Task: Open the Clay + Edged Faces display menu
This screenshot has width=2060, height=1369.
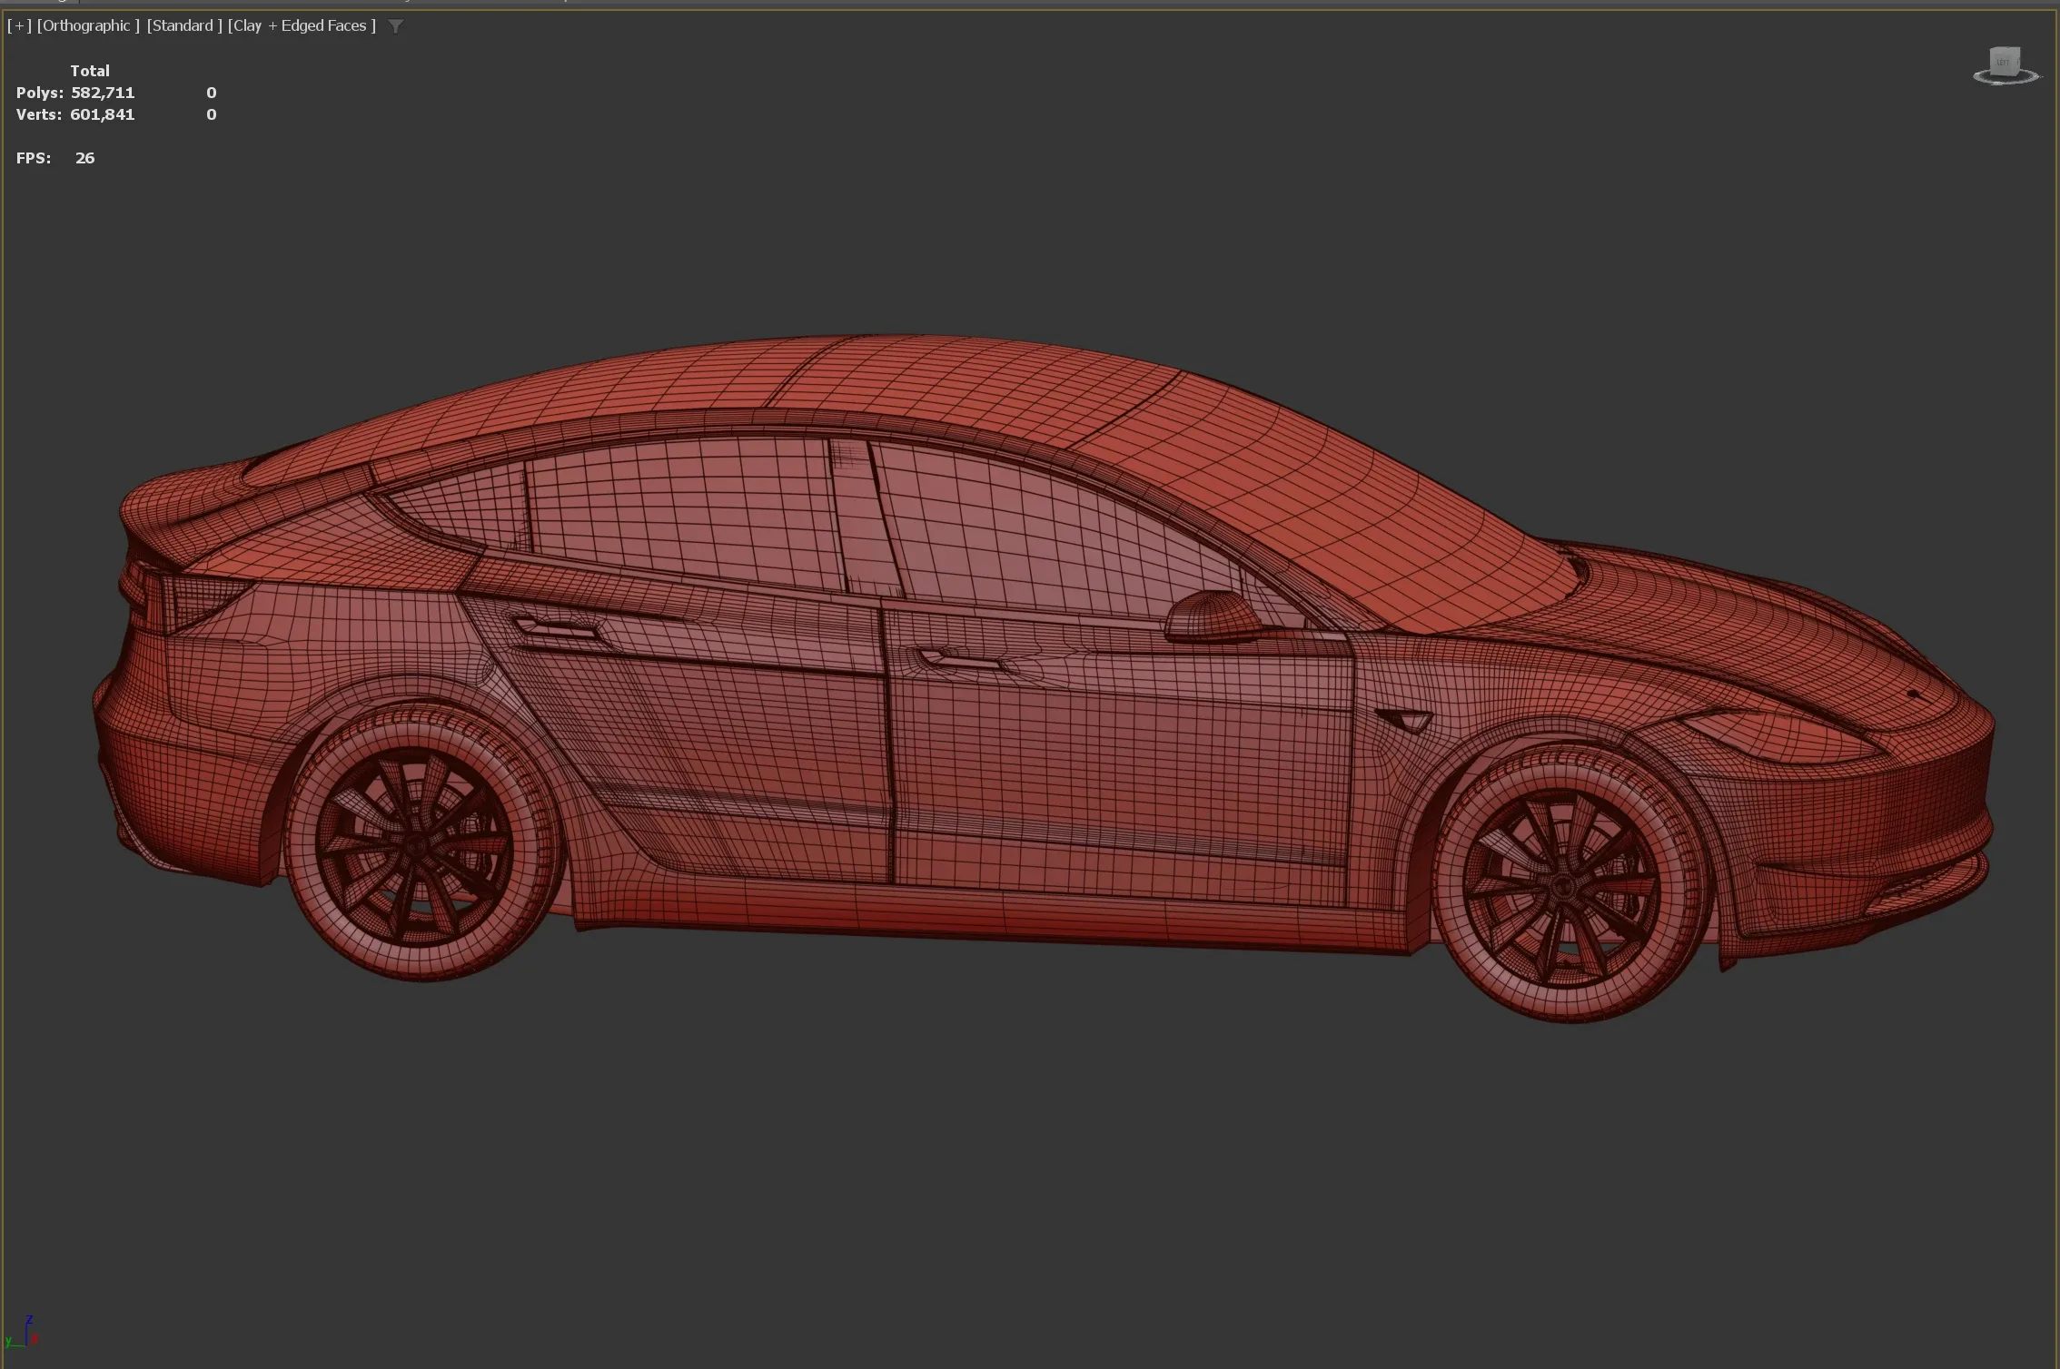Action: tap(302, 25)
